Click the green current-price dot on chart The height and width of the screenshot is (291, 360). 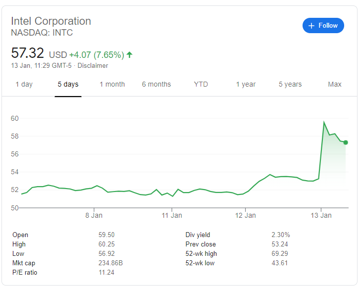point(346,143)
